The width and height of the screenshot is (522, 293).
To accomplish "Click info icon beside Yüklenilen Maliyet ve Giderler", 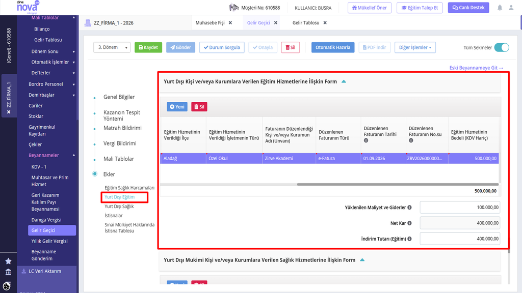I will (x=409, y=208).
